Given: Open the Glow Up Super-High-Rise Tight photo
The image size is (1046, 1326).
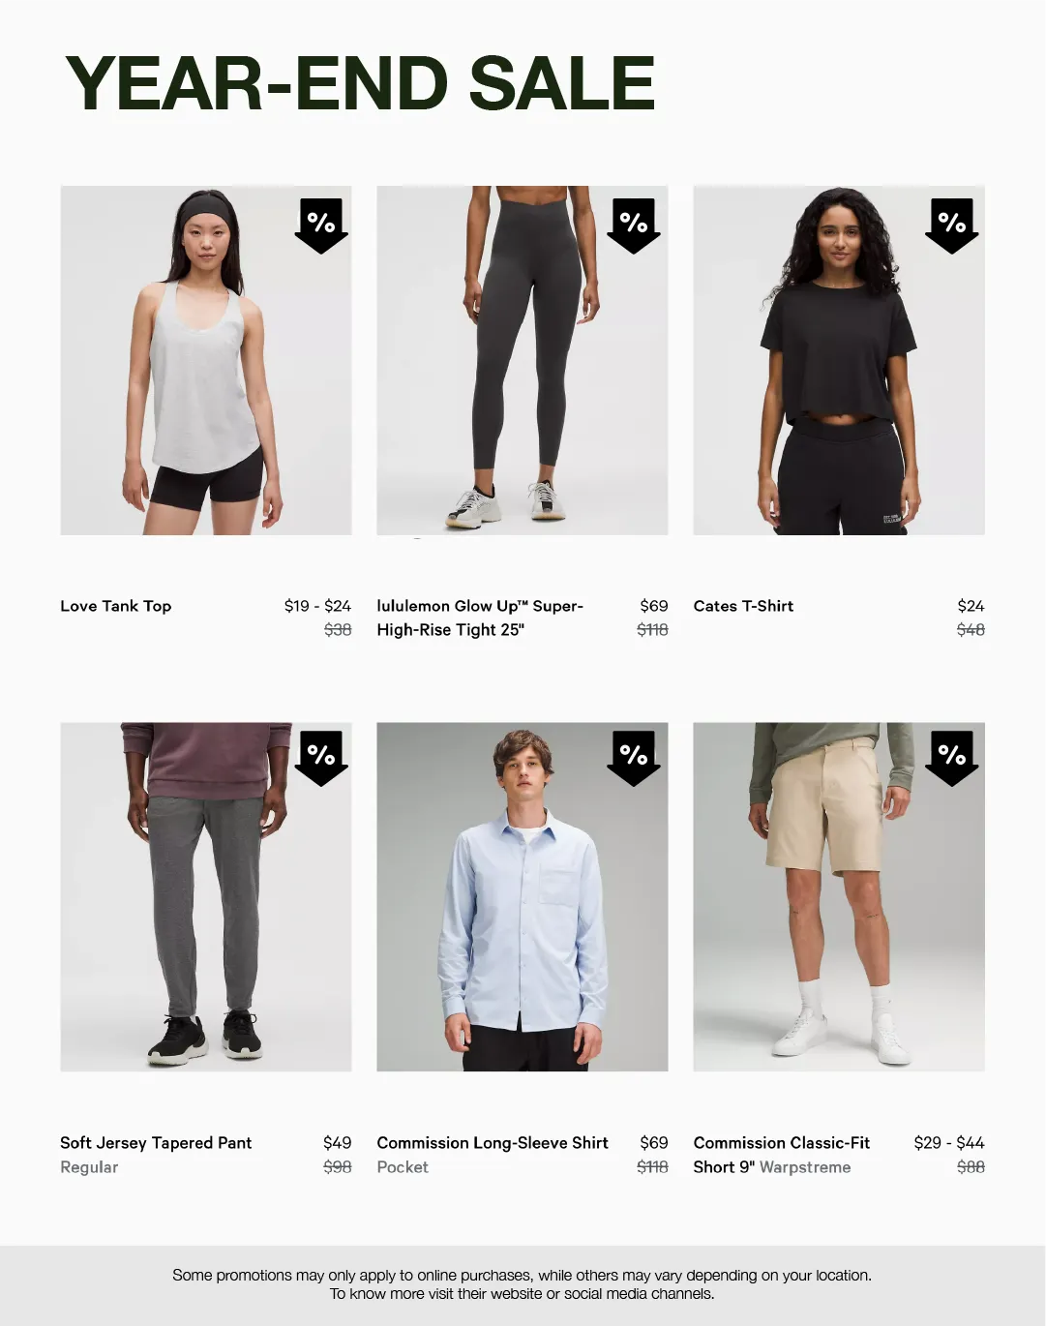Looking at the screenshot, I should 523,360.
